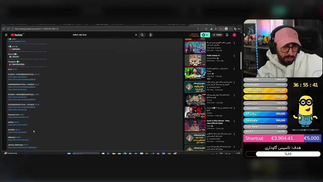323x182 pixels.
Task: Open Arash vs Ilkay Sencan video title
Action: click(218, 122)
